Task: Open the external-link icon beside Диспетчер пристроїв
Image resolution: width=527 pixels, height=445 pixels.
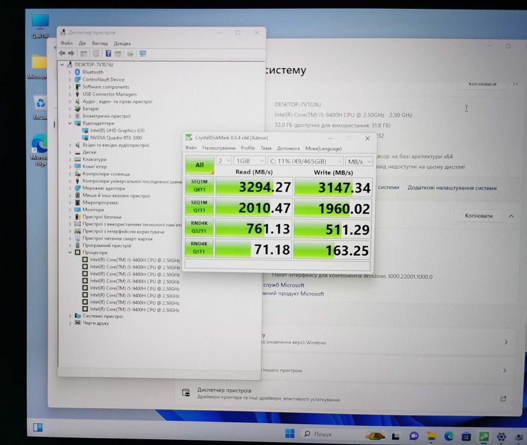Action: 503,399
